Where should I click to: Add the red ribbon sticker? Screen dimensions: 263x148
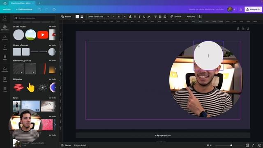click(18, 88)
